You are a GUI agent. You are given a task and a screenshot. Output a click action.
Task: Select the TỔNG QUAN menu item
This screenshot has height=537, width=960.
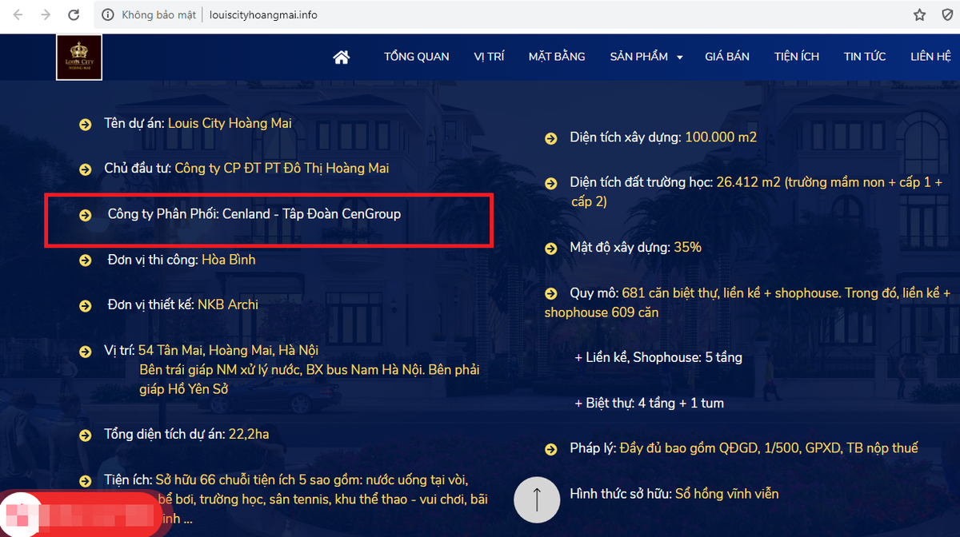(416, 56)
